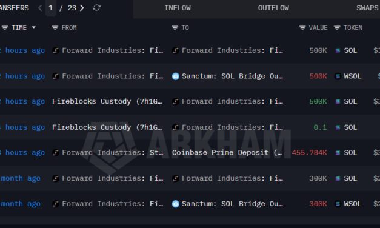Viewport: 380px width, 228px height.
Task: Switch to the OUTFLOW tab
Action: coord(273,8)
